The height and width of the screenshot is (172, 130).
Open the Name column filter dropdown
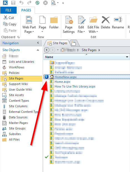click(x=127, y=57)
